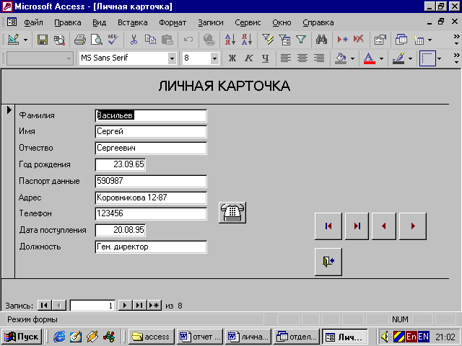462x346 pixels.
Task: Go to the new record navigation button
Action: pyautogui.click(x=154, y=306)
